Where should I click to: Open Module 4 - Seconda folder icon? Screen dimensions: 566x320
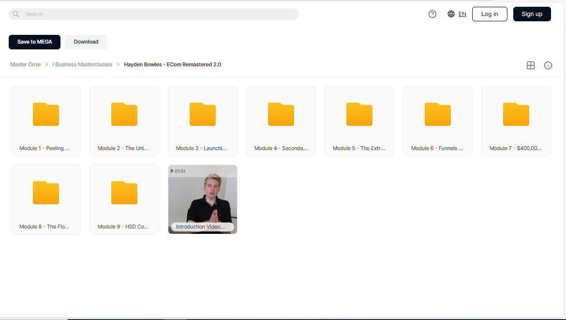281,114
